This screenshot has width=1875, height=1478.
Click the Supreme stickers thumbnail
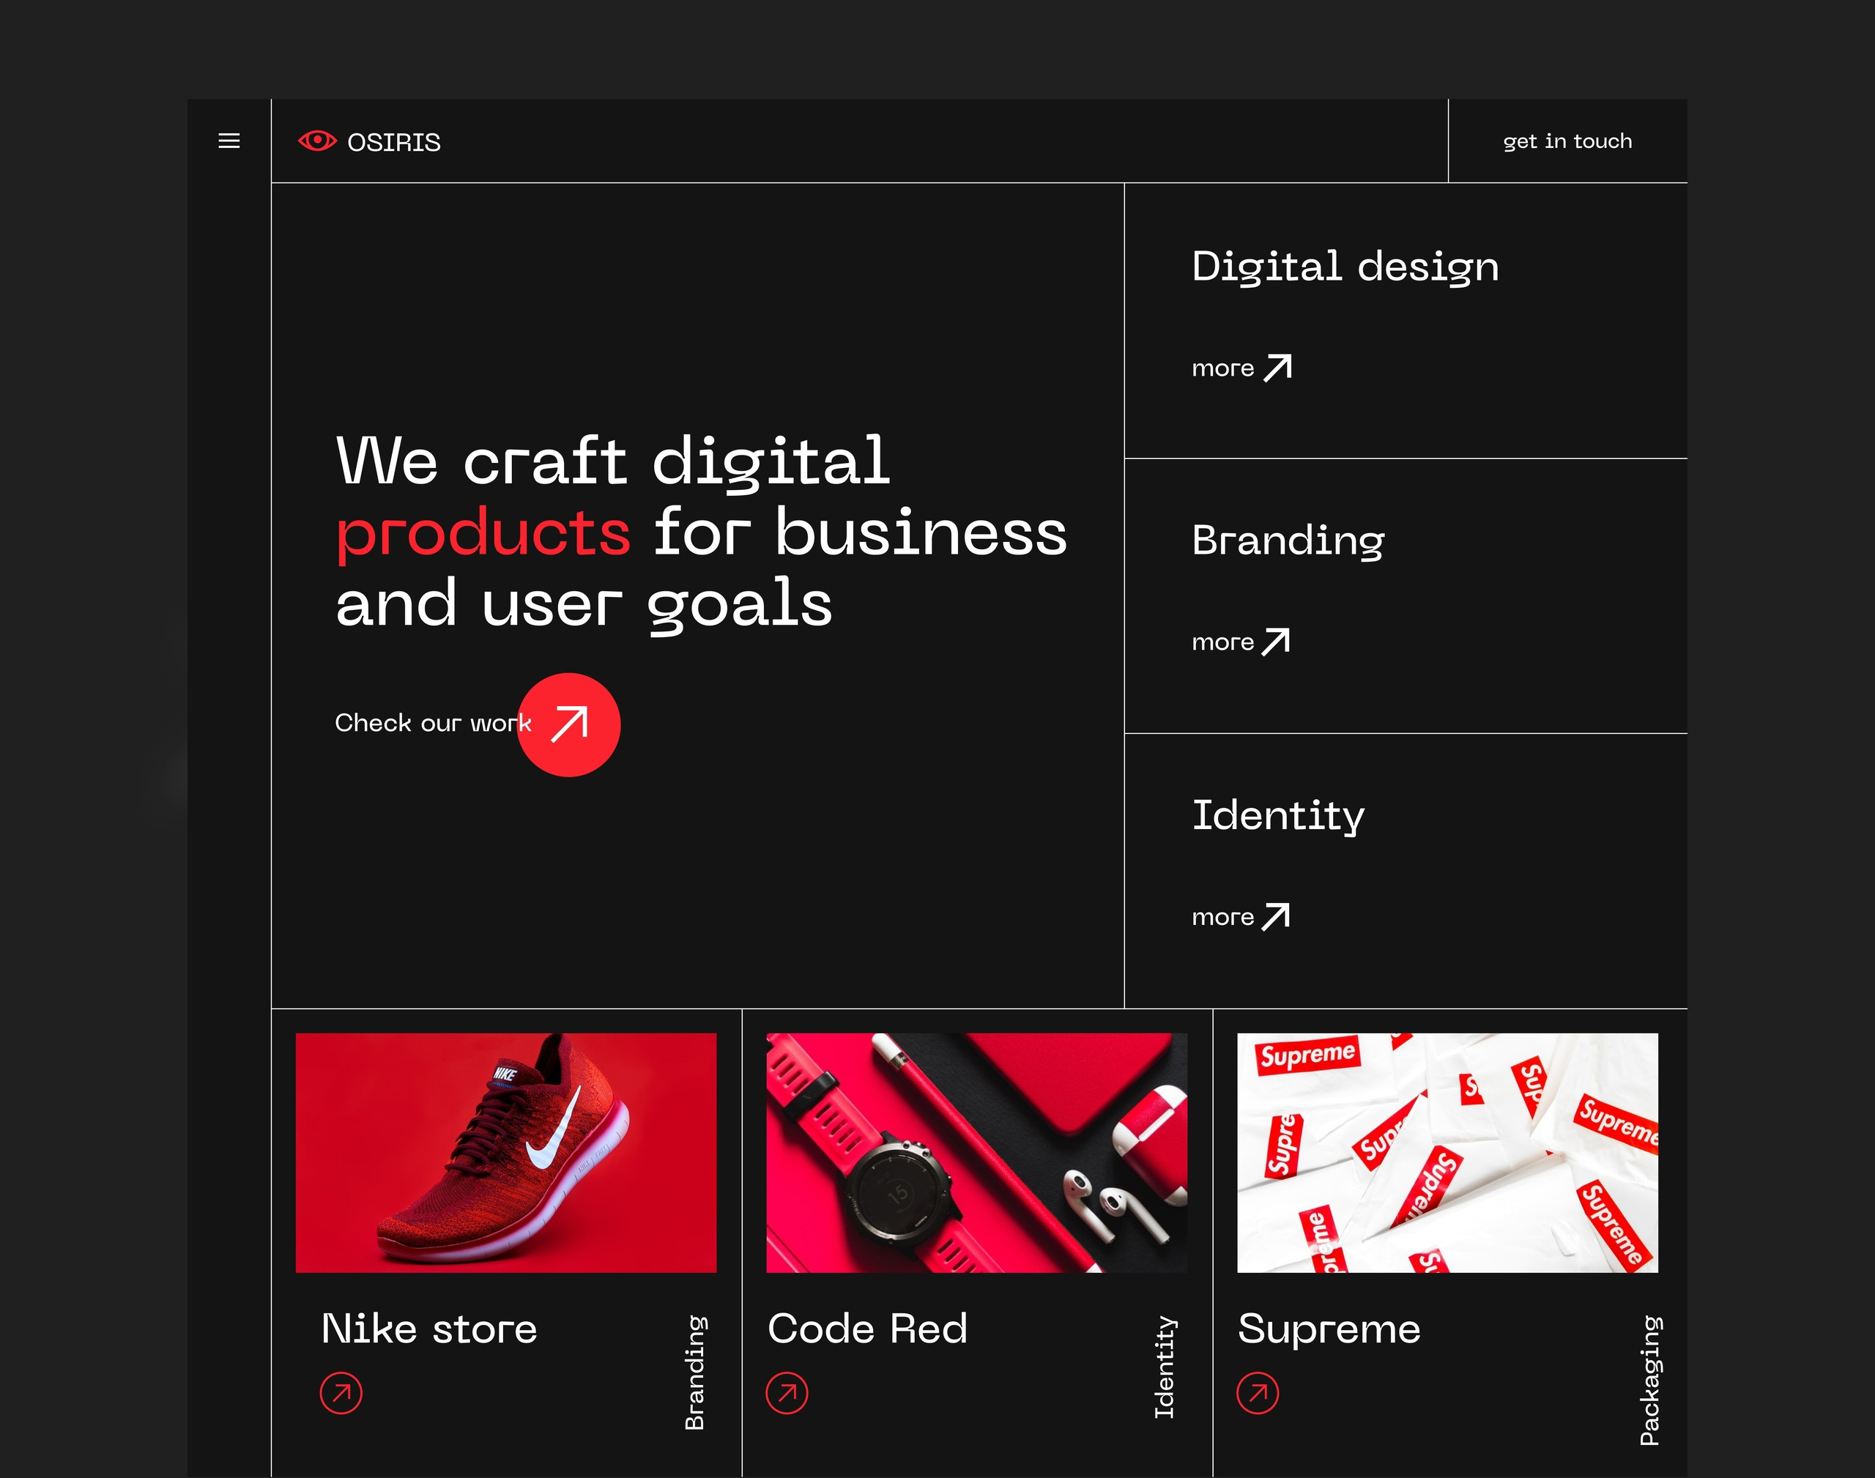[1447, 1153]
